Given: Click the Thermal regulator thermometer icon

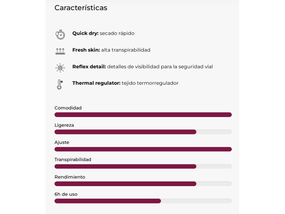Looking at the screenshot, I should pos(60,84).
